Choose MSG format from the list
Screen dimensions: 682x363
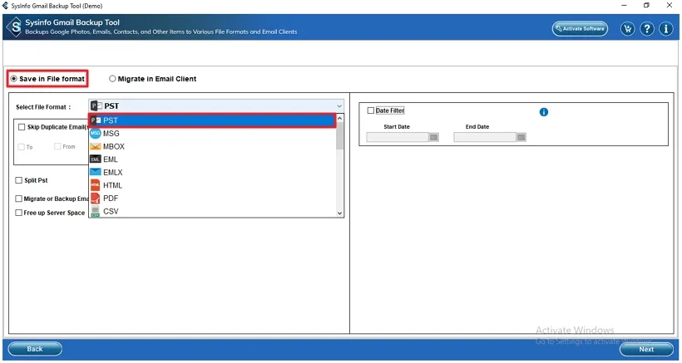coord(111,133)
